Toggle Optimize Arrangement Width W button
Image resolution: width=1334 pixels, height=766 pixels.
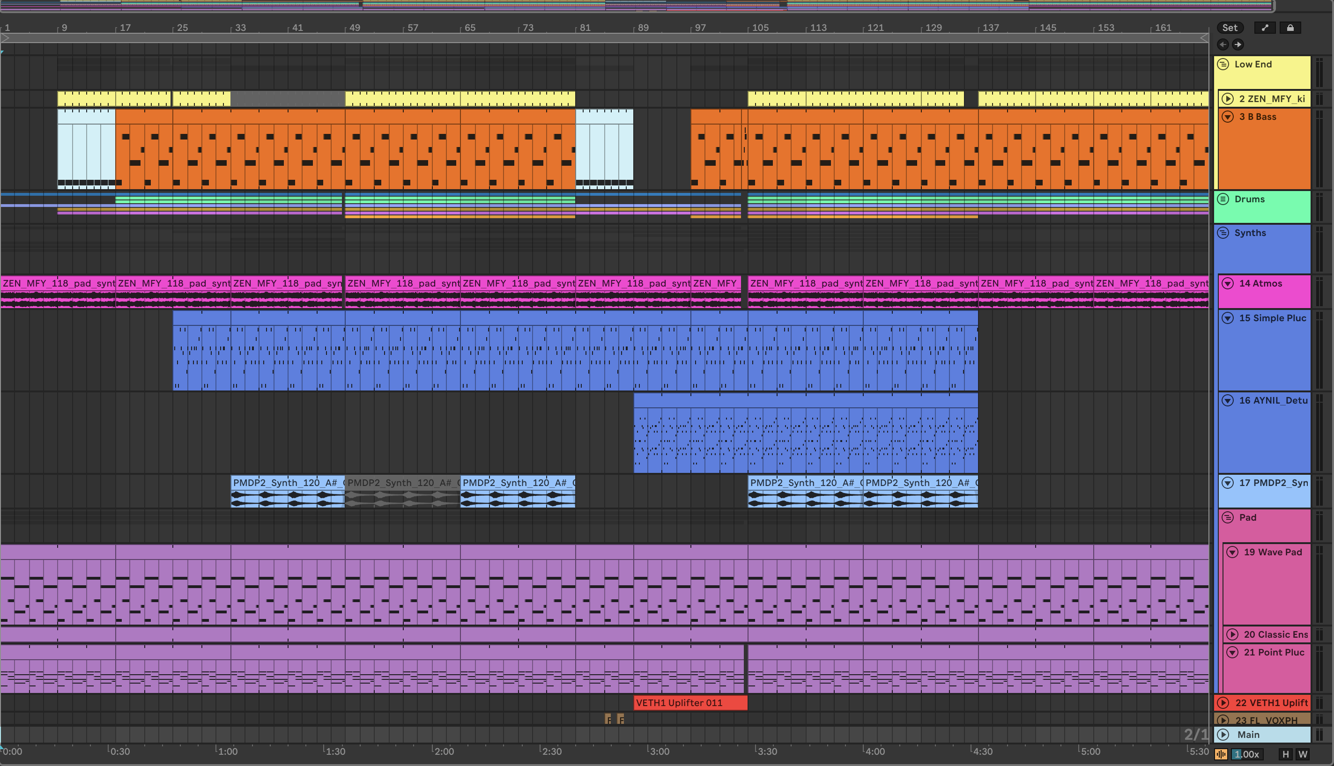click(1303, 754)
